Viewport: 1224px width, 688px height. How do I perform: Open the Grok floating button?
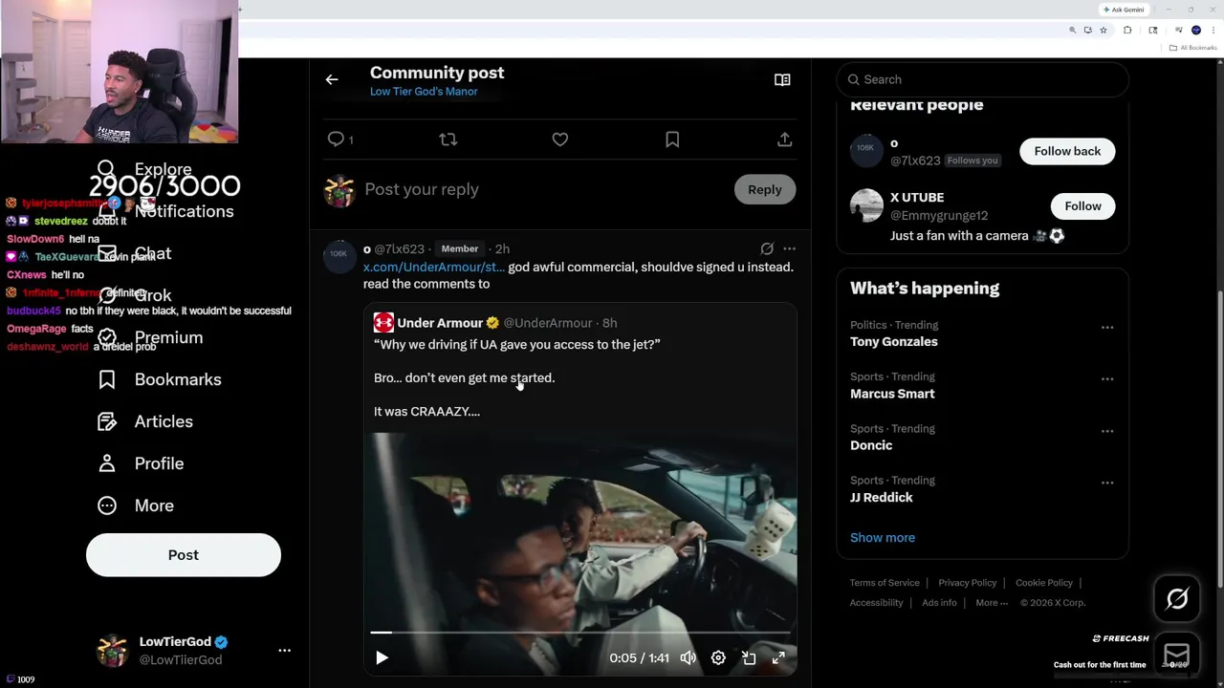[1177, 599]
